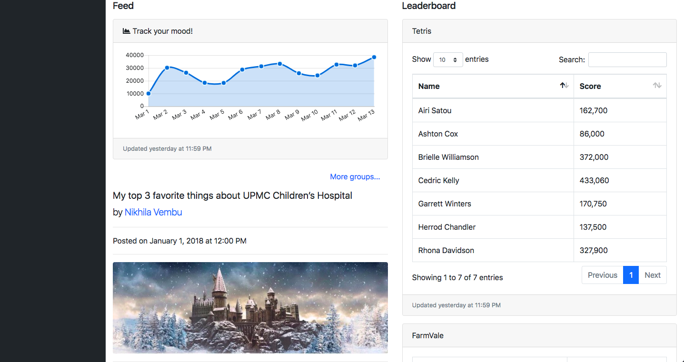Click the Score column header
The height and width of the screenshot is (362, 684).
pos(620,86)
